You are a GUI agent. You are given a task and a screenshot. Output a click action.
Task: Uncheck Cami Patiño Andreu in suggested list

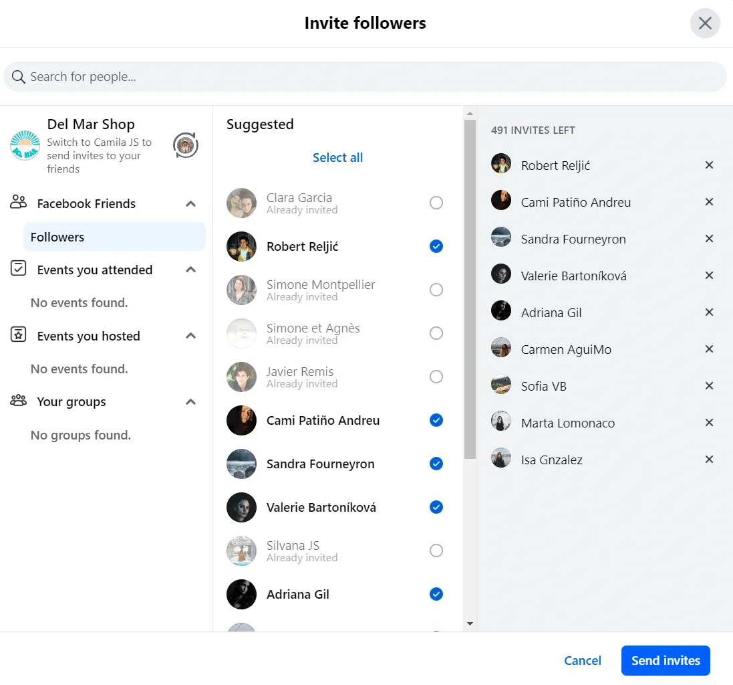pyautogui.click(x=436, y=420)
